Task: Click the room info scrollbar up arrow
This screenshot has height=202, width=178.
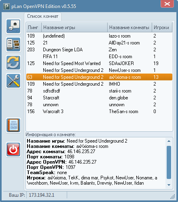Action: tap(169, 141)
